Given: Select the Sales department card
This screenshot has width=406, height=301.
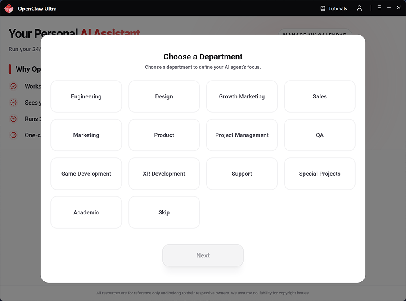Looking at the screenshot, I should coord(320,96).
